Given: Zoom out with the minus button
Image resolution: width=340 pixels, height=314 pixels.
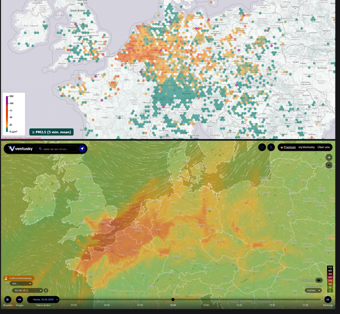Looking at the screenshot, I should (x=329, y=165).
